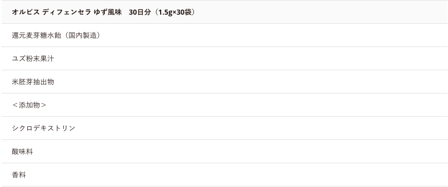
Task: Select the トリン ending of cyclodextrin text
Action: click(x=65, y=128)
